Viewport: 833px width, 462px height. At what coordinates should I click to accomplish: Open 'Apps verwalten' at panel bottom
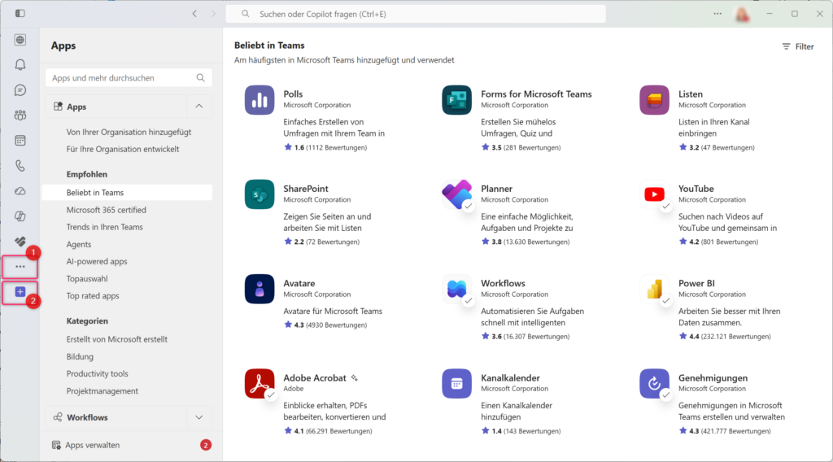coord(93,445)
